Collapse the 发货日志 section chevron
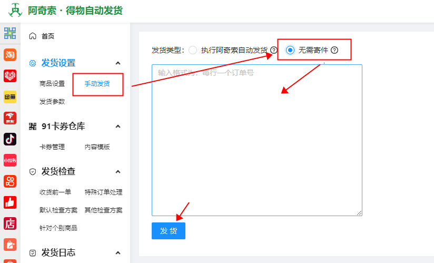This screenshot has height=263, width=434. tap(118, 253)
